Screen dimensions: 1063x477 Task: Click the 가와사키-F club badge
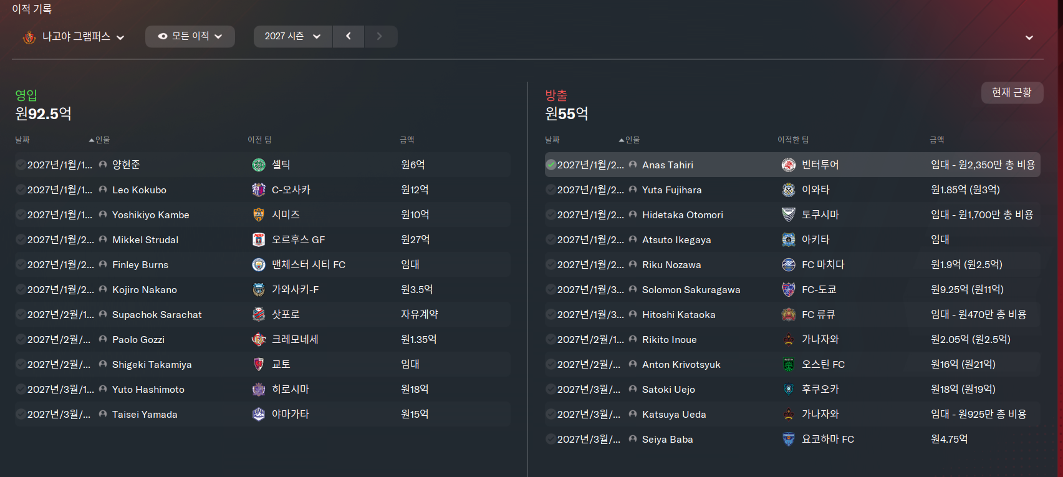tap(259, 289)
